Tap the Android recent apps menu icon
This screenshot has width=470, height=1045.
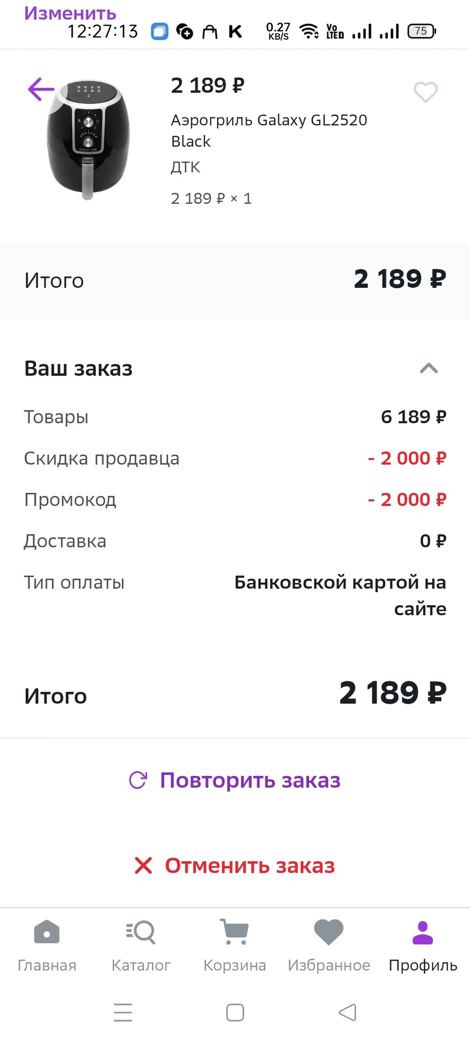pos(123,1013)
